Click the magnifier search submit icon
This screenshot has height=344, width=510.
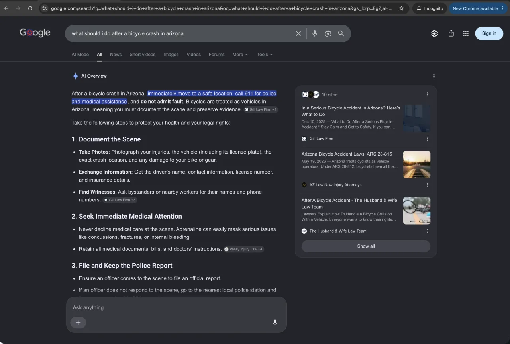341,34
